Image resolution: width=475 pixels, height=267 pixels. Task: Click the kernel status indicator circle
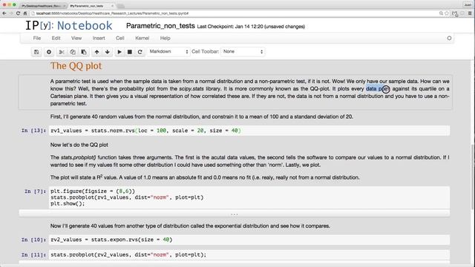(x=449, y=38)
